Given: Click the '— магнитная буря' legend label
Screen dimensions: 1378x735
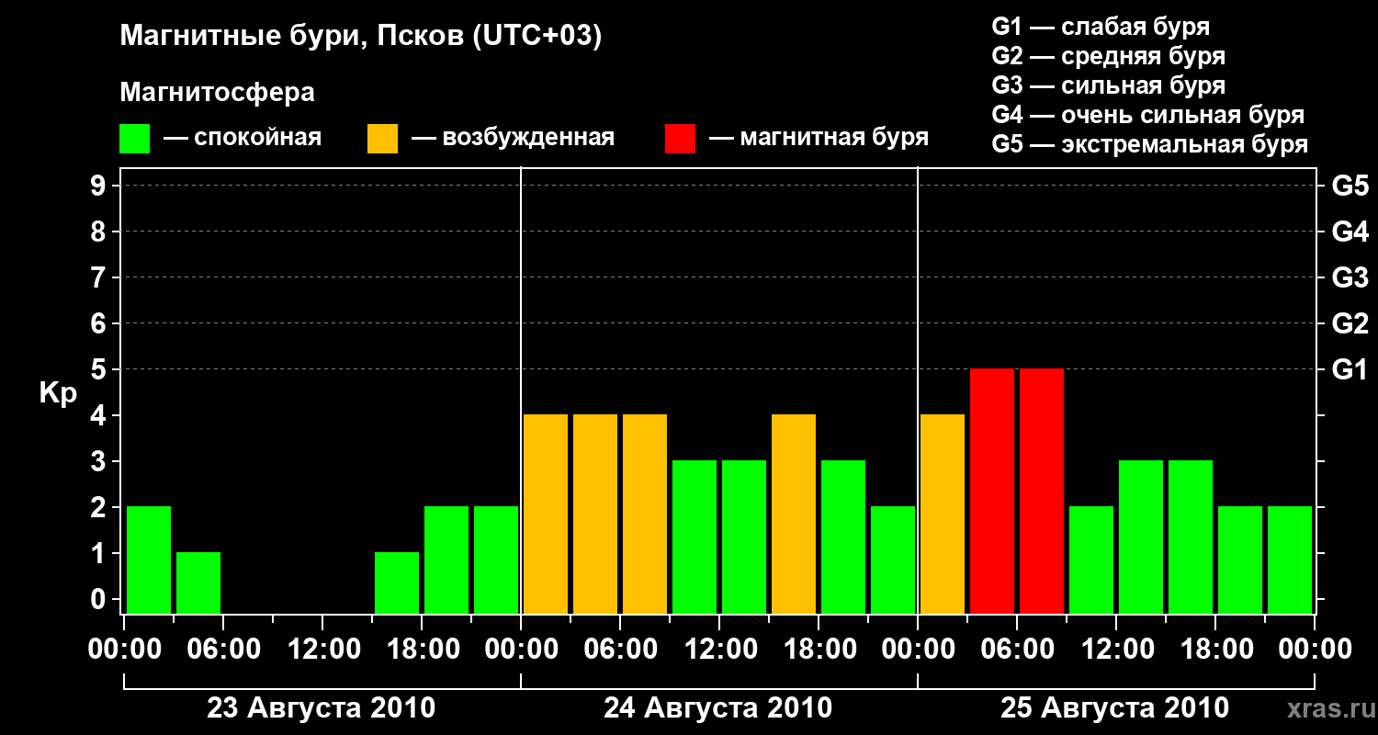Looking at the screenshot, I should [819, 138].
